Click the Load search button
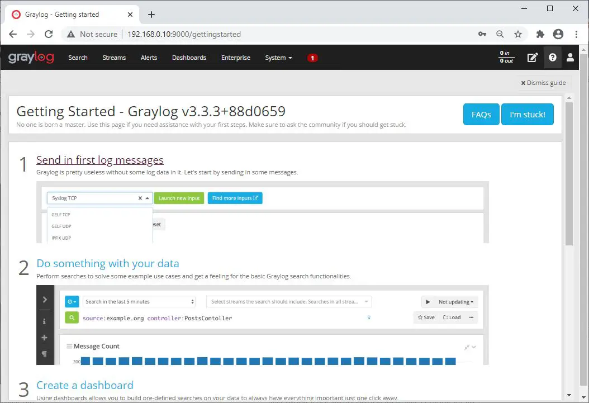Viewport: 589px width, 403px height. pyautogui.click(x=452, y=317)
